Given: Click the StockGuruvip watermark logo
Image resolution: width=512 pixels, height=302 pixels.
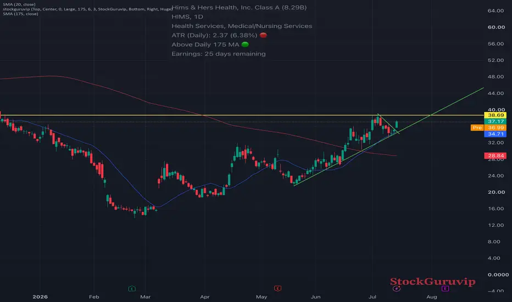Looking at the screenshot, I should (x=433, y=282).
